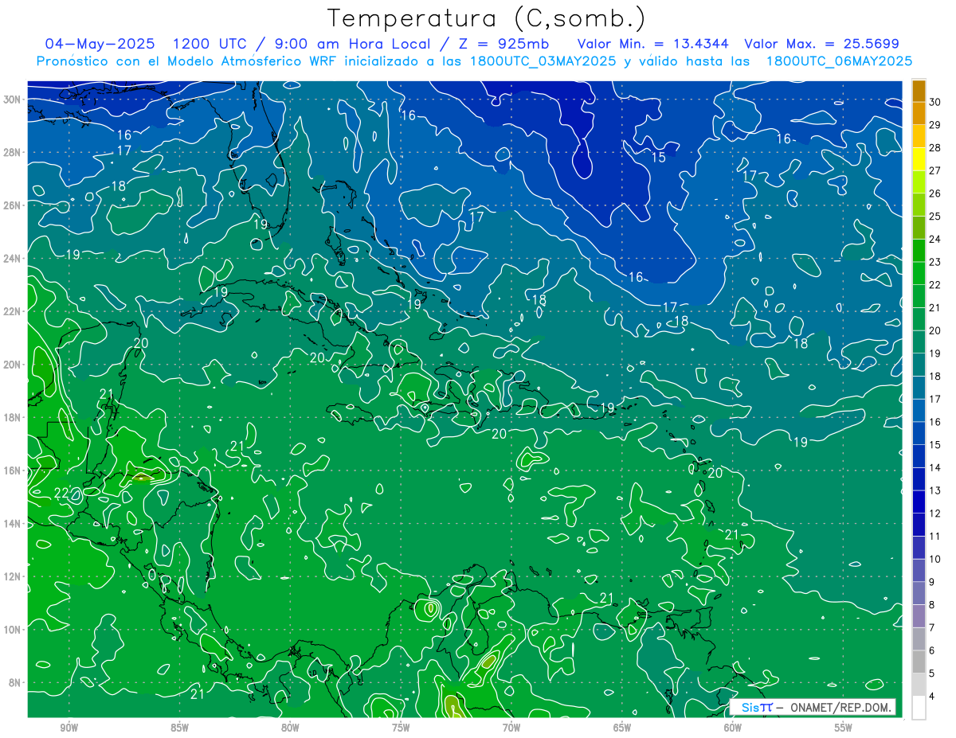The image size is (956, 738).
Task: Click the lime colorbar segment between 25 and 26
Action: 919,205
